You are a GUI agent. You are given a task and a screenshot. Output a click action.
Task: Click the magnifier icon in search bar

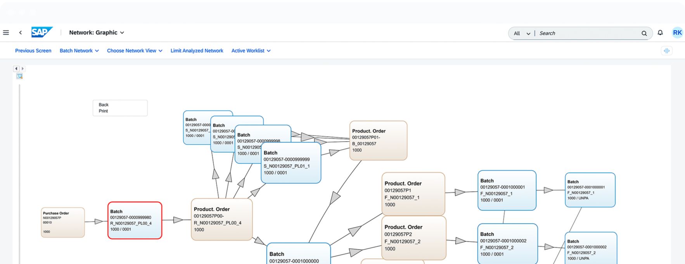(x=644, y=33)
